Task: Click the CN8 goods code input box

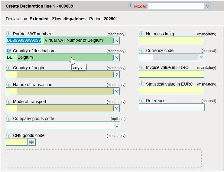Action: [x=17, y=142]
